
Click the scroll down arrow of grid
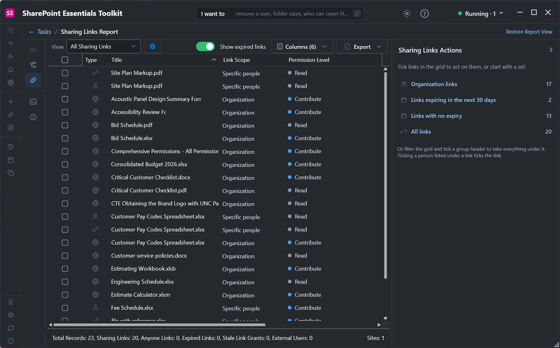click(x=385, y=318)
